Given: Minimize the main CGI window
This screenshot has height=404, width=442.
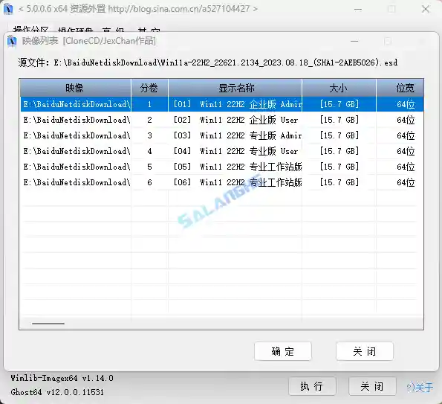Looking at the screenshot, I should point(358,10).
